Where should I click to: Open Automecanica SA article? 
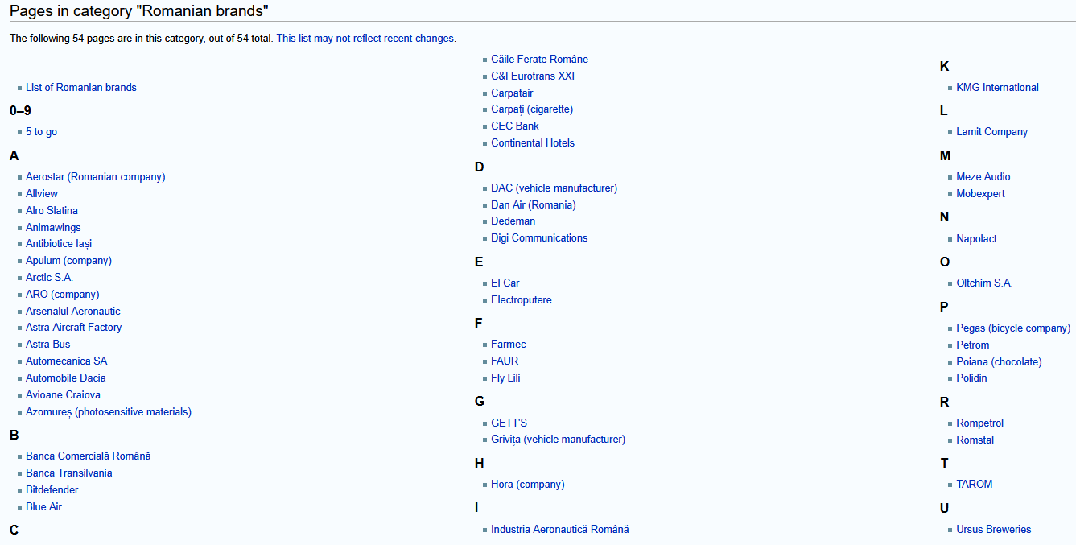[66, 361]
